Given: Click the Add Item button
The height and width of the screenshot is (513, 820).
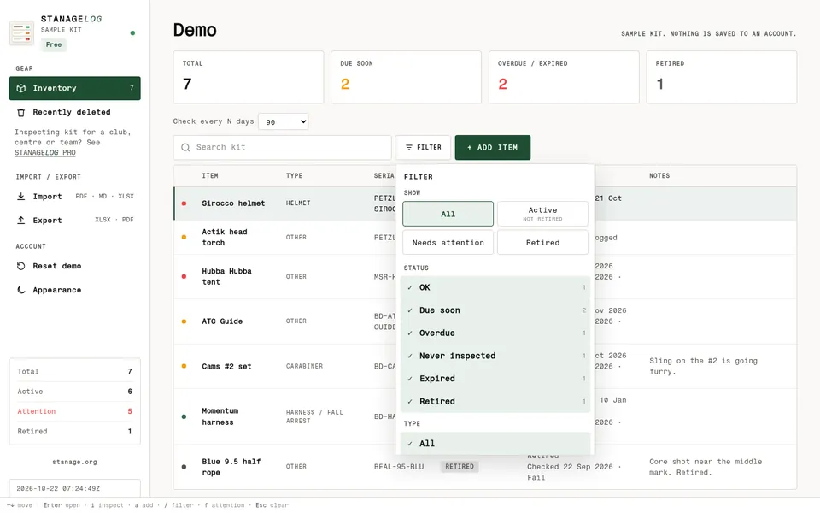Looking at the screenshot, I should [x=493, y=148].
